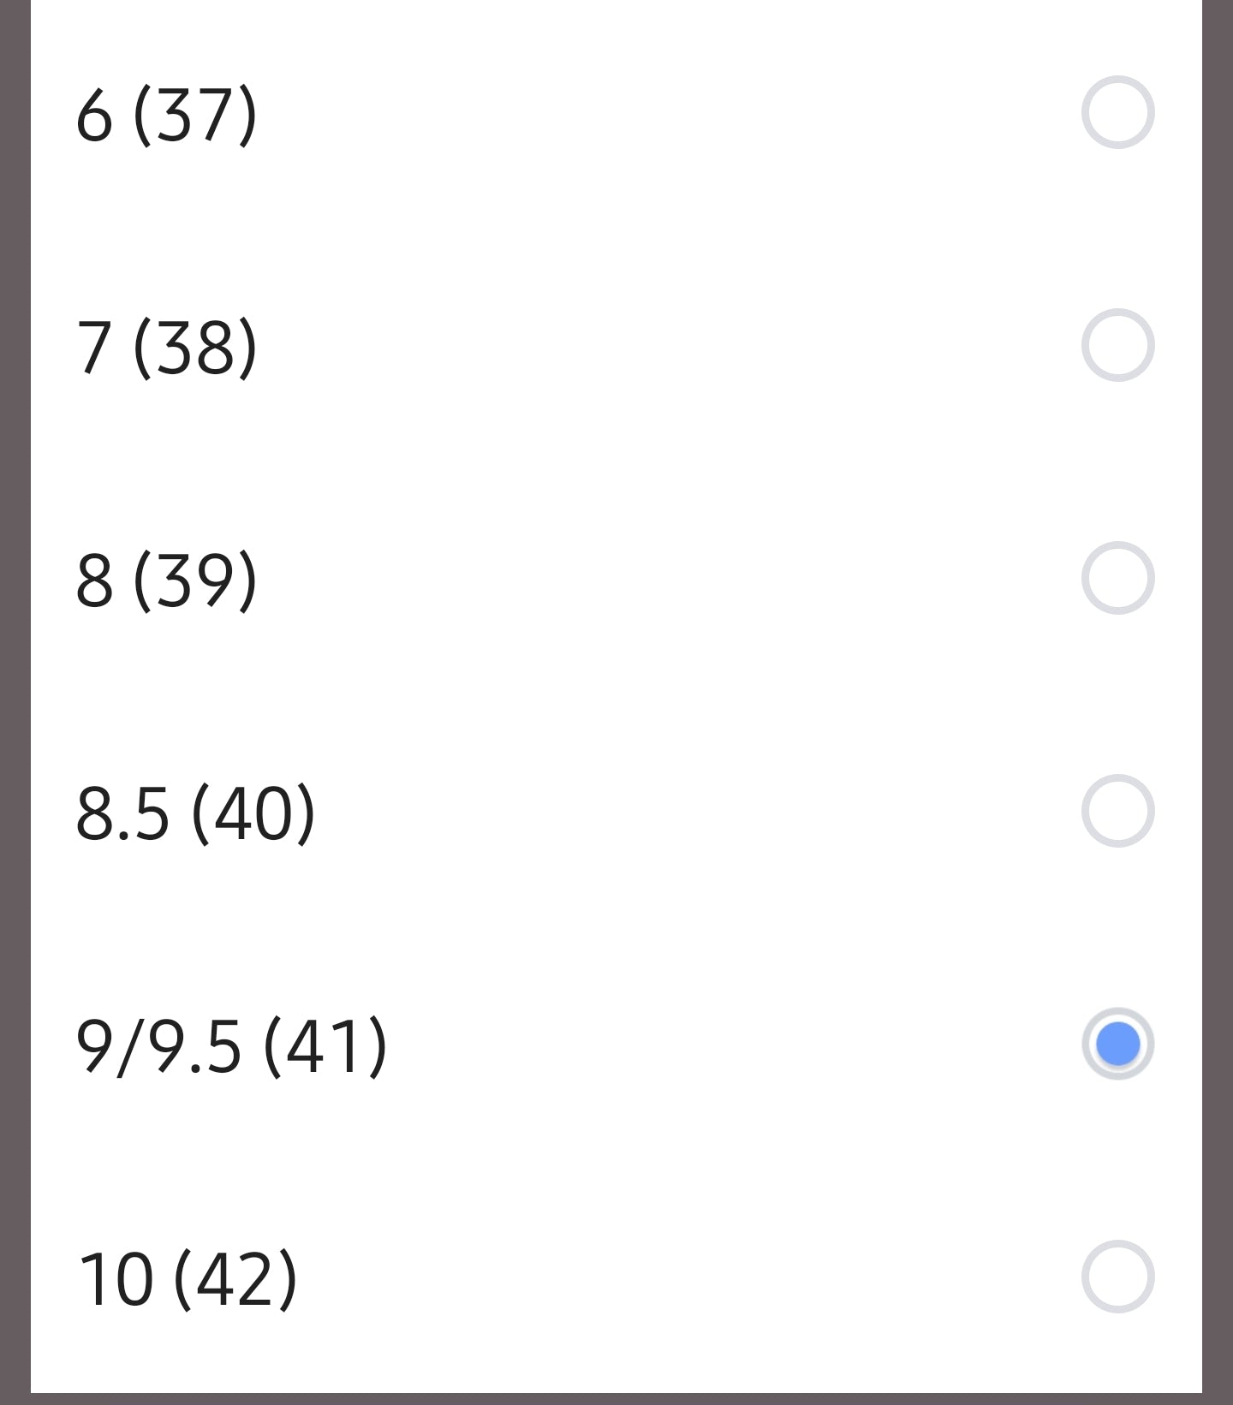Click the "8.5 (40)" label text
This screenshot has height=1405, width=1233.
pos(195,814)
